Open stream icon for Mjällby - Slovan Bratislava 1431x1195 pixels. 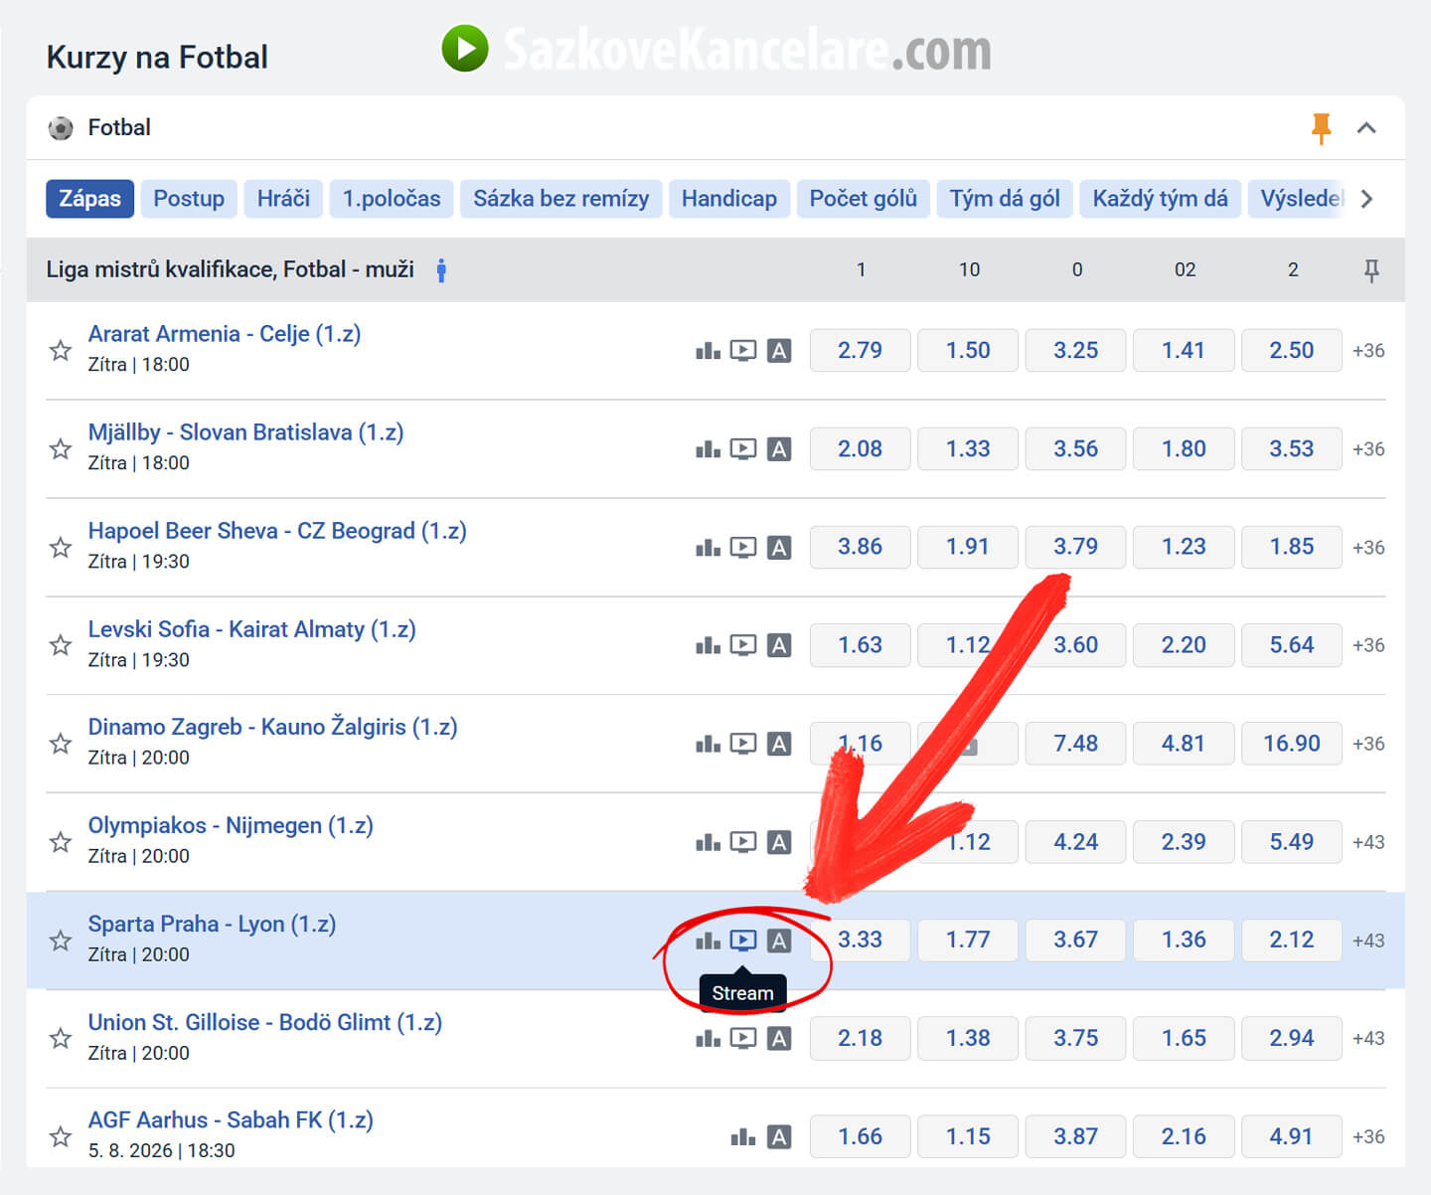pyautogui.click(x=743, y=448)
